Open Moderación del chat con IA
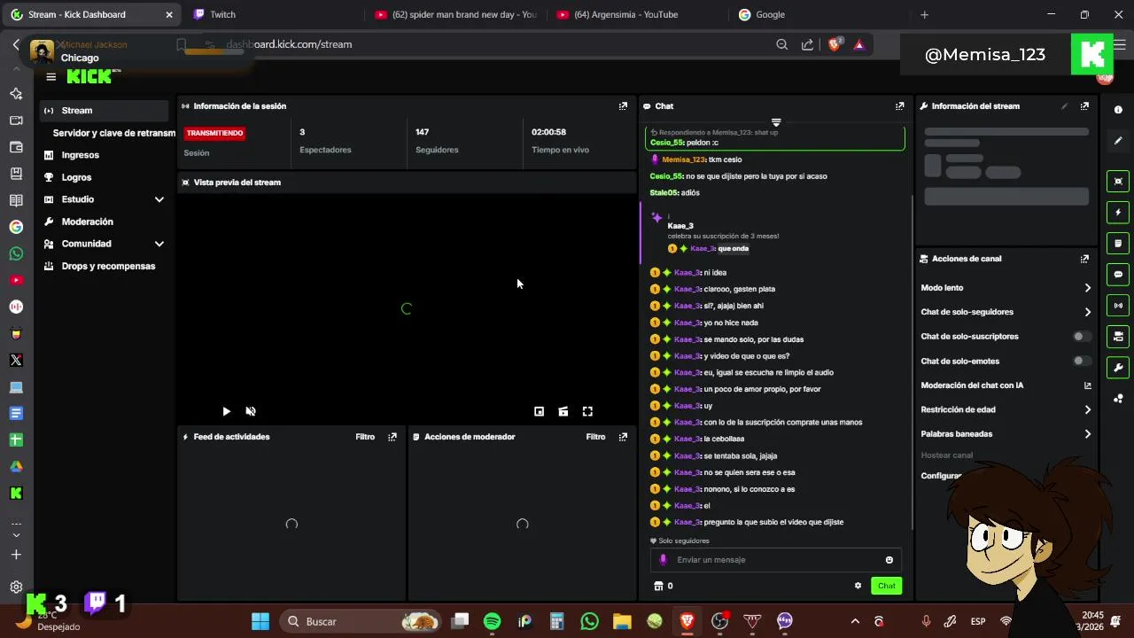 (1006, 385)
